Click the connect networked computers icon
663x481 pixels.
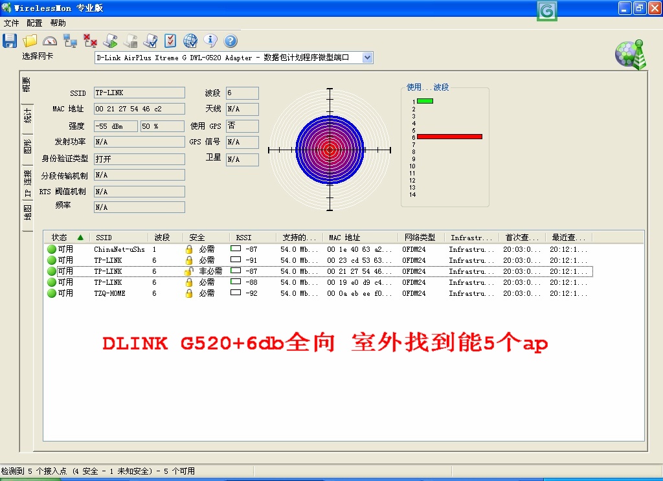click(70, 41)
